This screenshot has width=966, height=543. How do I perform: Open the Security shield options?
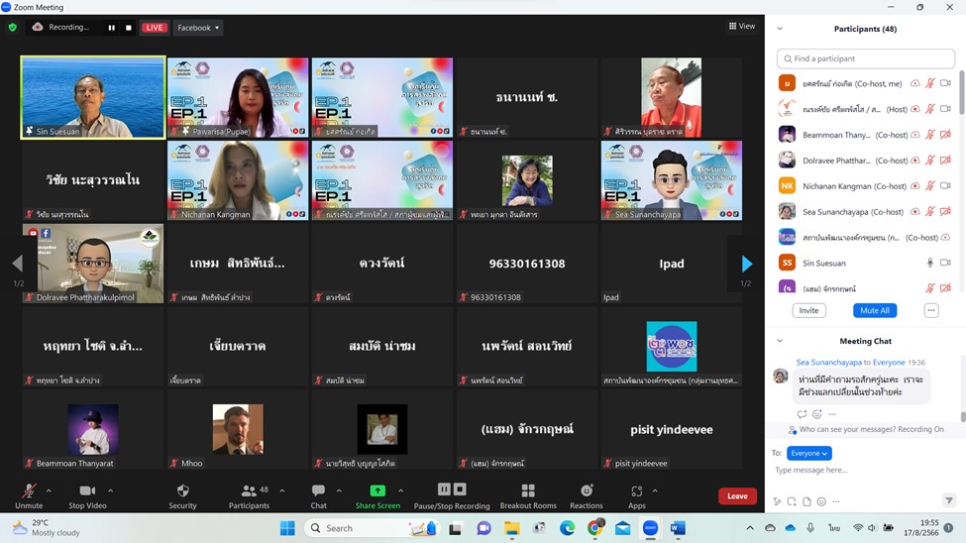(x=182, y=495)
